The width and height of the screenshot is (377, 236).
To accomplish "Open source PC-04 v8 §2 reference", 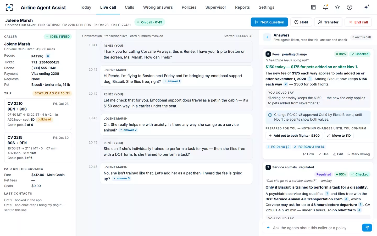I will pos(278,147).
